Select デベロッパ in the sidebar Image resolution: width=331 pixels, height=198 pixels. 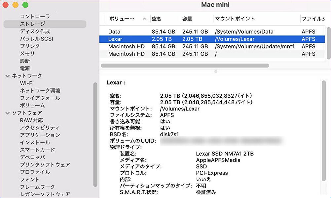32,157
